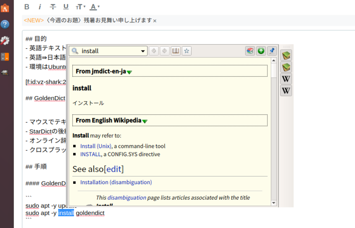Apply italic formatting in editor toolbar

point(40,7)
